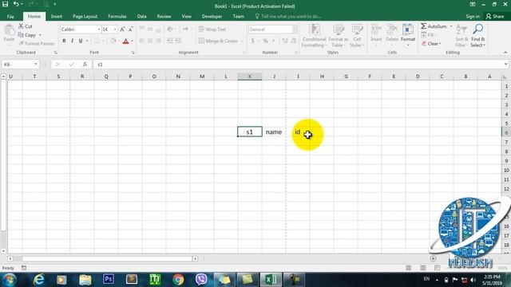Open Find & Select magnifier menu

point(477,36)
